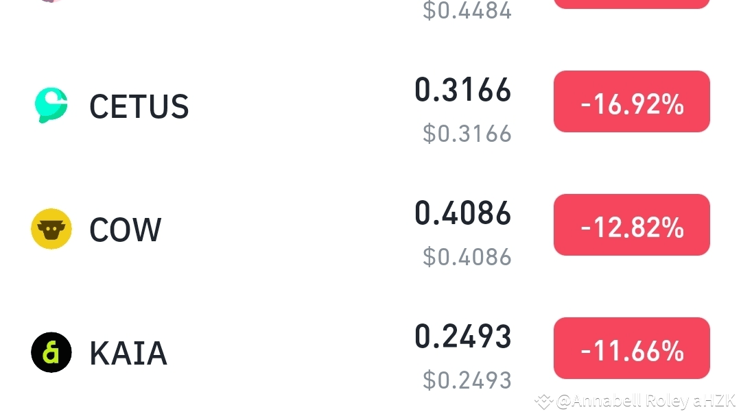Tap the 0.2493 KAIA price figure
Viewport: 741px width, 416px height.
click(463, 336)
